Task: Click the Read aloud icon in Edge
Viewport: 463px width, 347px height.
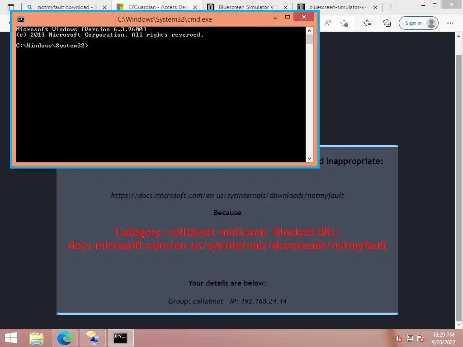Action: pyautogui.click(x=328, y=23)
